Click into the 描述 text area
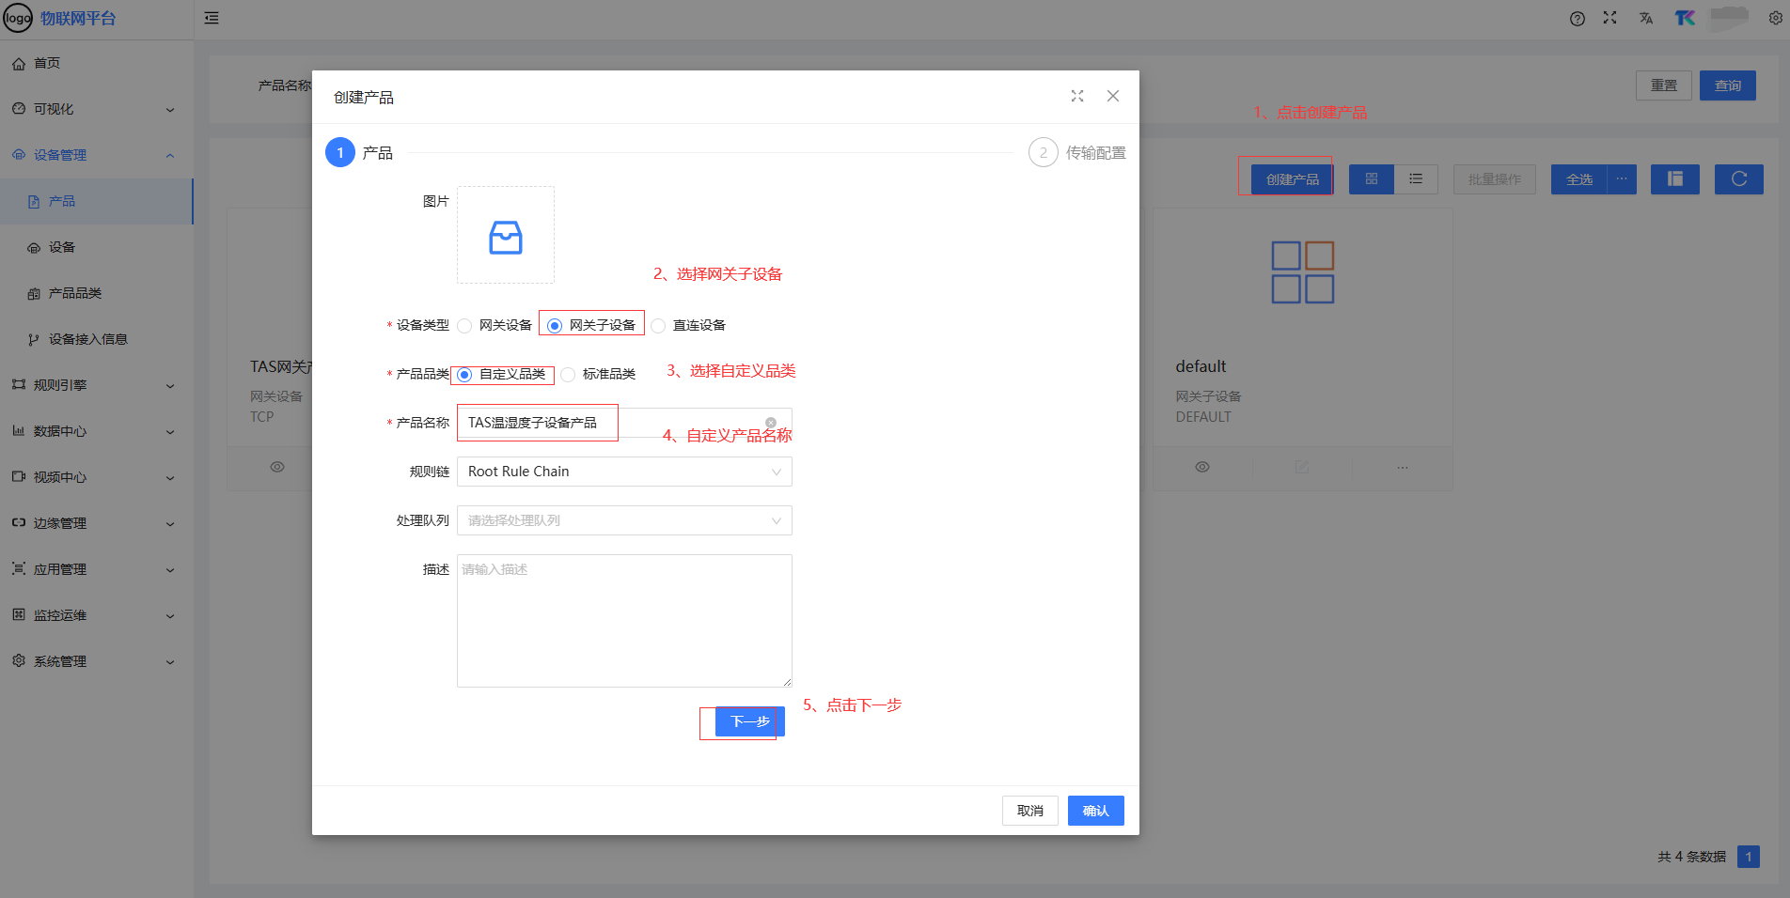Image resolution: width=1790 pixels, height=898 pixels. point(624,620)
